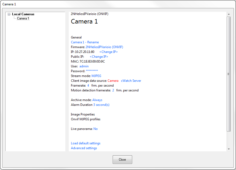Image resolution: width=236 pixels, height=170 pixels.
Task: Select Camera as client image source
Action: pyautogui.click(x=113, y=81)
